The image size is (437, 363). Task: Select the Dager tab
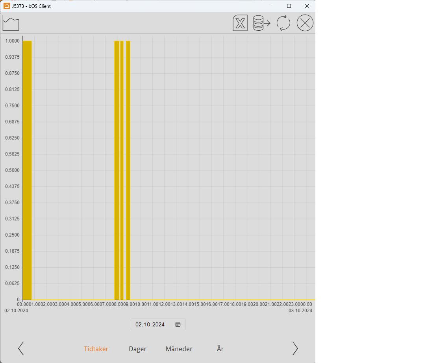pos(137,349)
